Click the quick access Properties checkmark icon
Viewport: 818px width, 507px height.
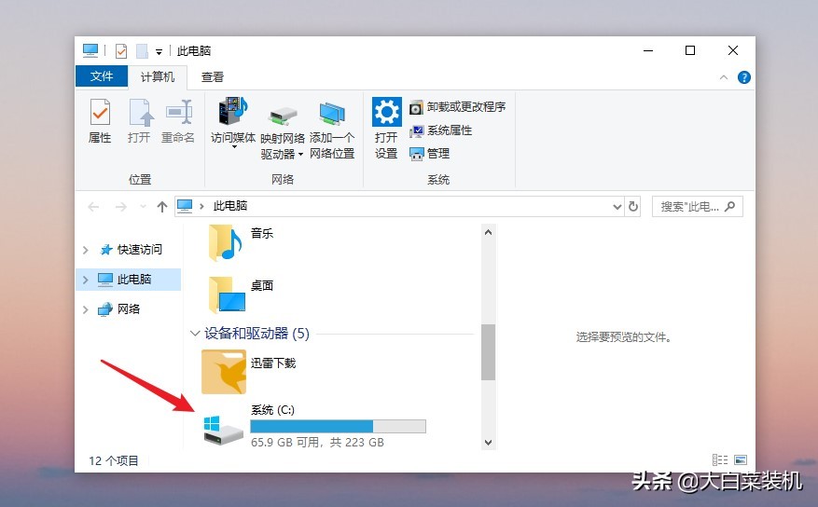click(x=121, y=51)
